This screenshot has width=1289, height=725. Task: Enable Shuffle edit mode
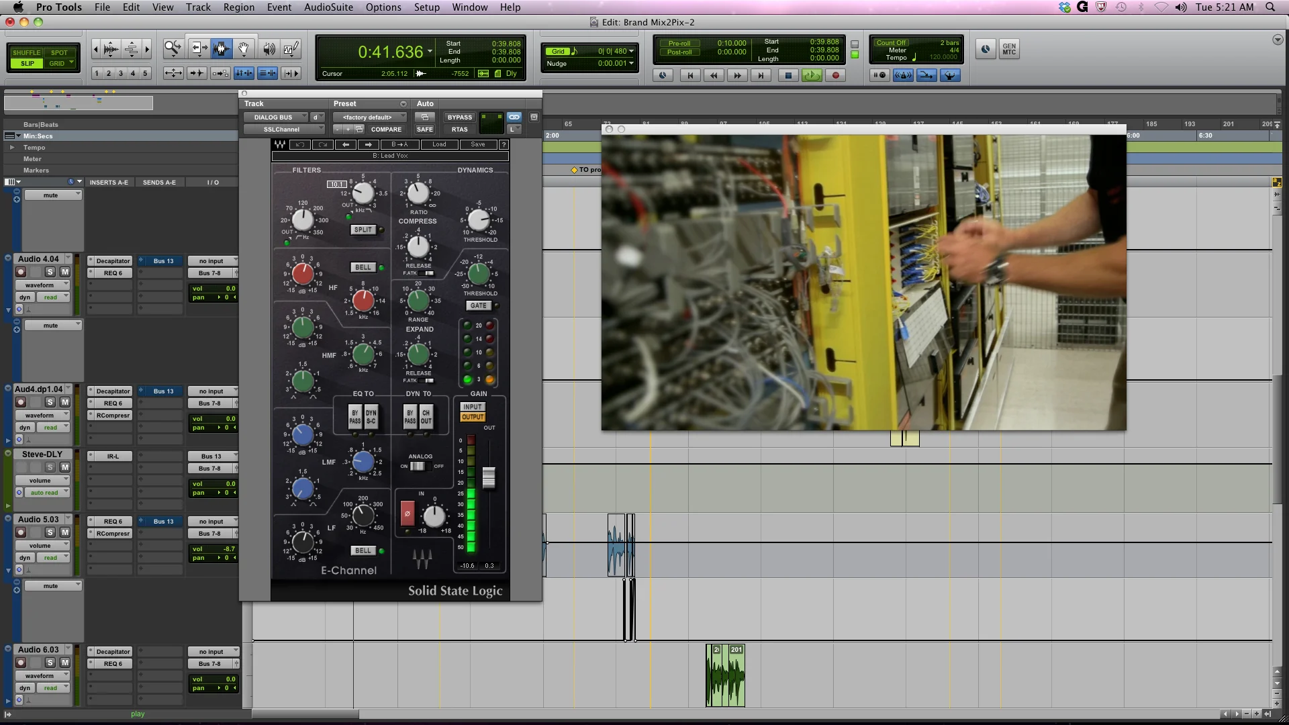coord(27,52)
